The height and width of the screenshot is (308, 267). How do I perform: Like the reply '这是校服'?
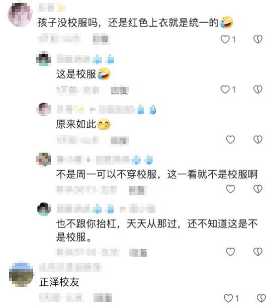click(x=225, y=90)
